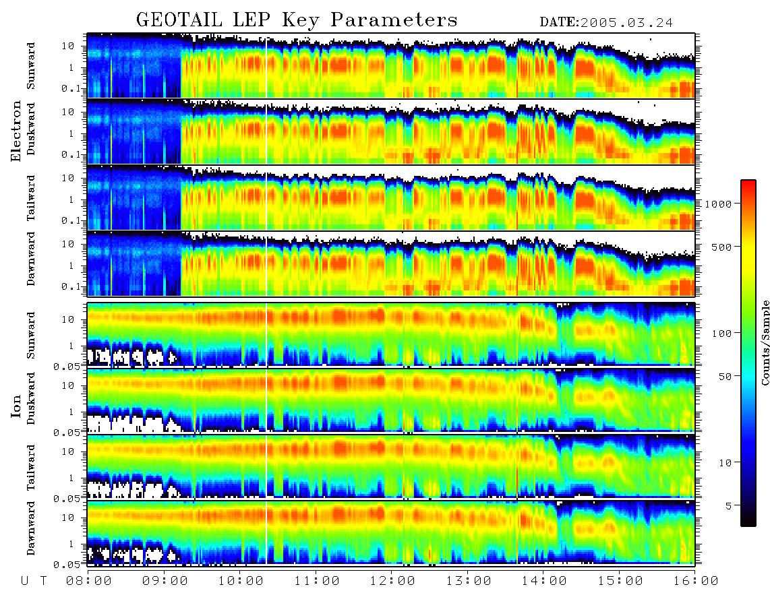Click the 'Electron' group label
Screen dimensions: 770x593
point(16,131)
